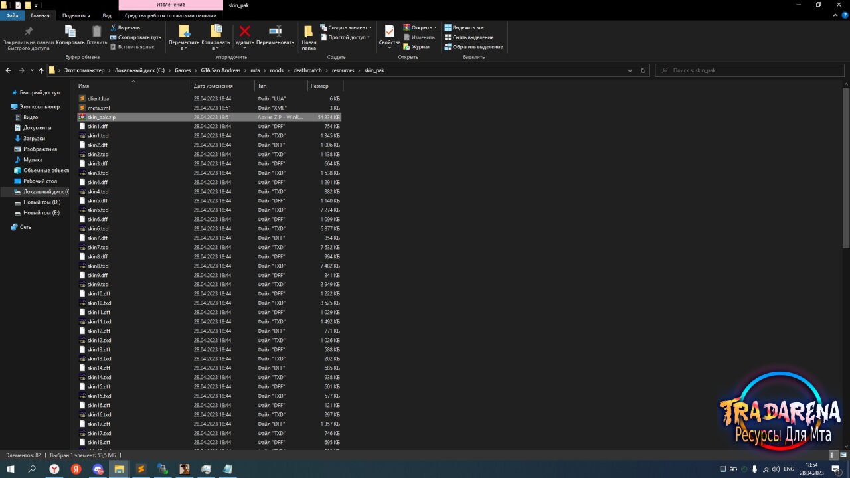Collapse the ribbon with the chevron
850x478 pixels.
(x=835, y=15)
